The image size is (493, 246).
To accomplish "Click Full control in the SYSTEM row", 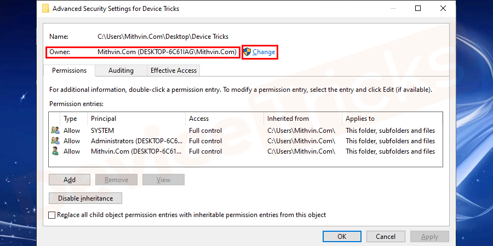I will [205, 131].
